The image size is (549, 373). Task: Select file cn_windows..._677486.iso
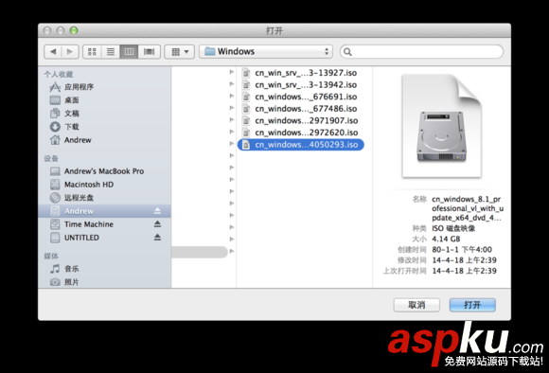tap(300, 109)
